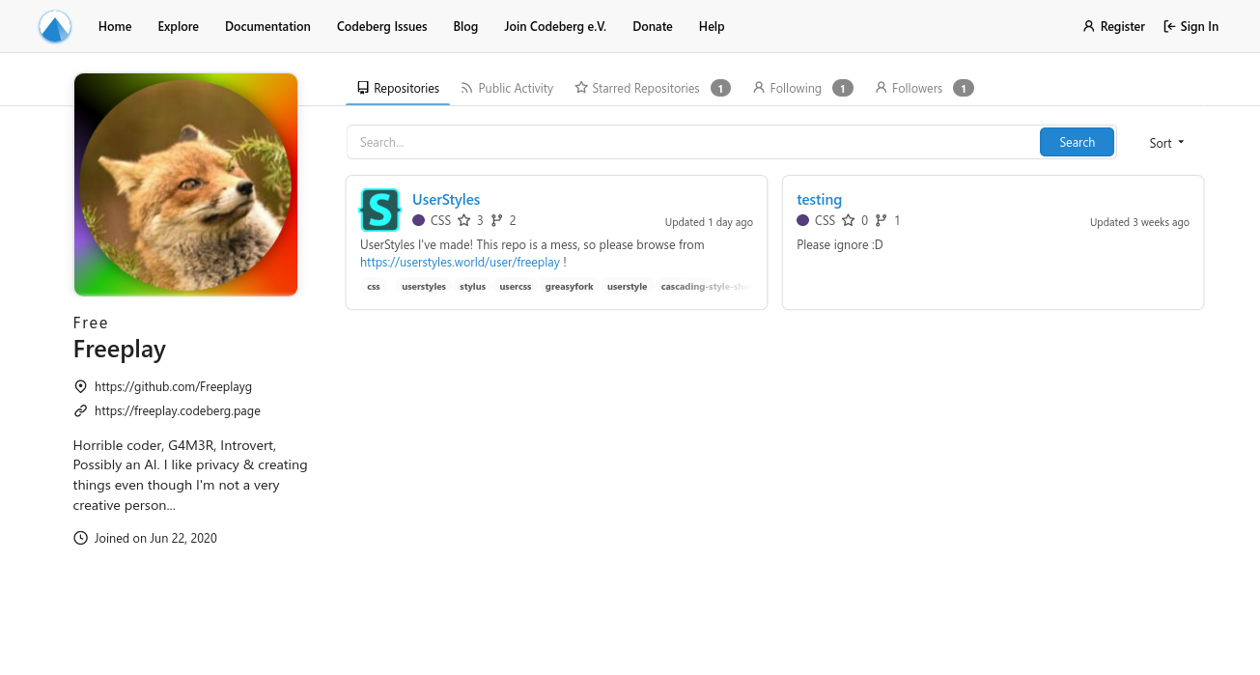Click the link icon beside codeberg.page URL

tap(80, 410)
